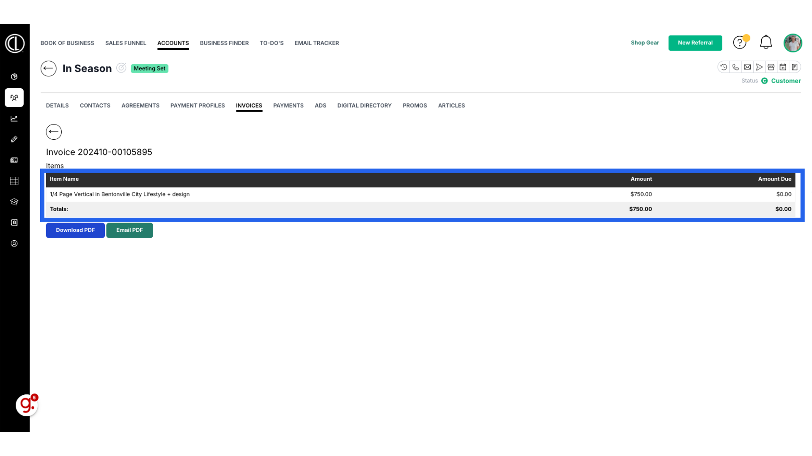Open the notifications bell
812x456 pixels.
(x=766, y=42)
